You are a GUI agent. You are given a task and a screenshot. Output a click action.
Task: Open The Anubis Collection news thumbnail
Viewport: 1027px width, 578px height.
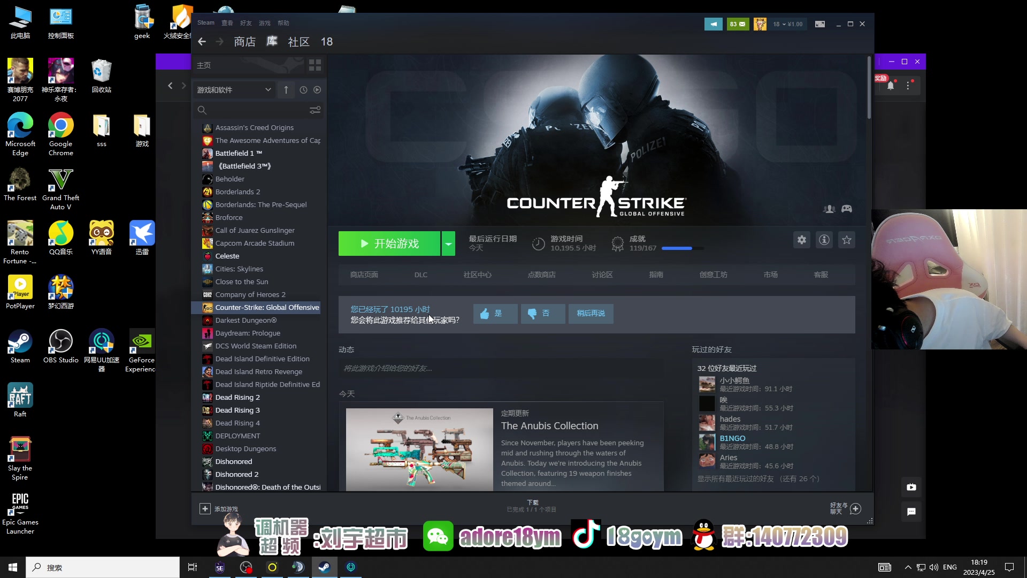tap(419, 450)
